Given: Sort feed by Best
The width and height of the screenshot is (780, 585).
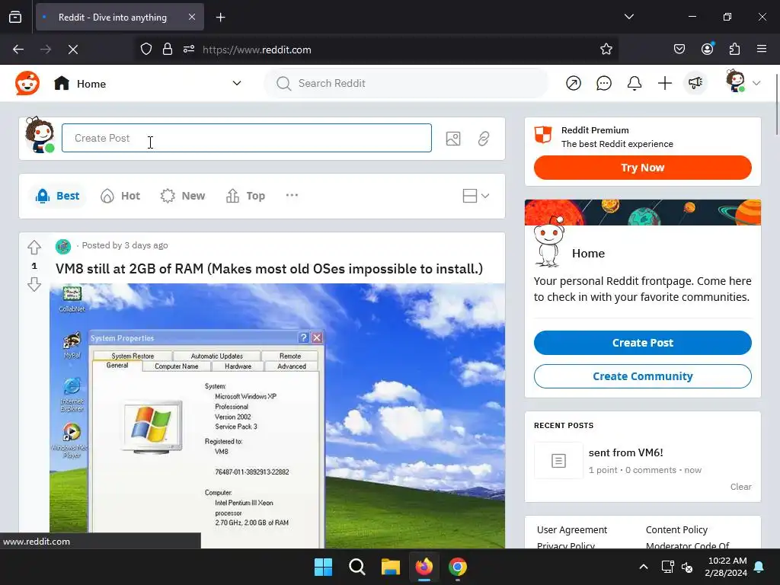Looking at the screenshot, I should [57, 196].
